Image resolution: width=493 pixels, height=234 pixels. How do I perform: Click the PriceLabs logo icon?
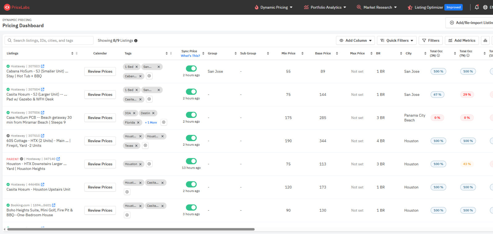coord(7,7)
